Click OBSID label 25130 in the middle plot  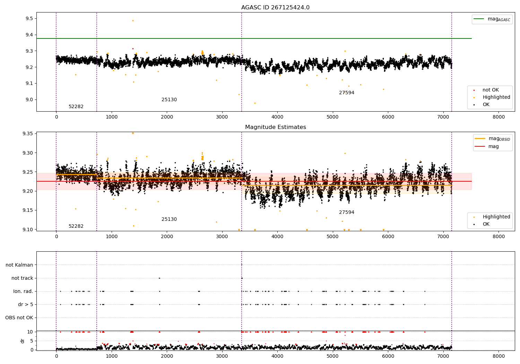coord(169,219)
